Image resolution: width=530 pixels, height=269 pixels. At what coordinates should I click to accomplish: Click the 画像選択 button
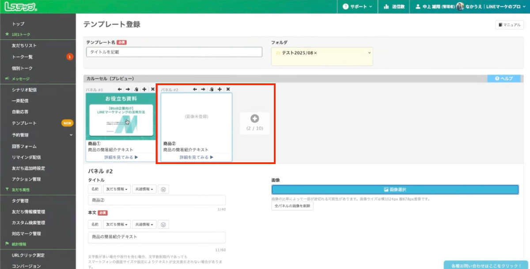coord(395,190)
